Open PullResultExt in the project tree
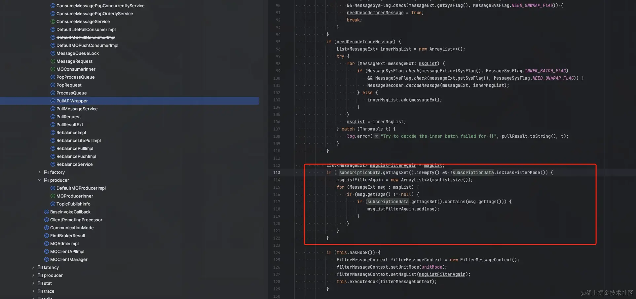The width and height of the screenshot is (636, 299). [70, 125]
